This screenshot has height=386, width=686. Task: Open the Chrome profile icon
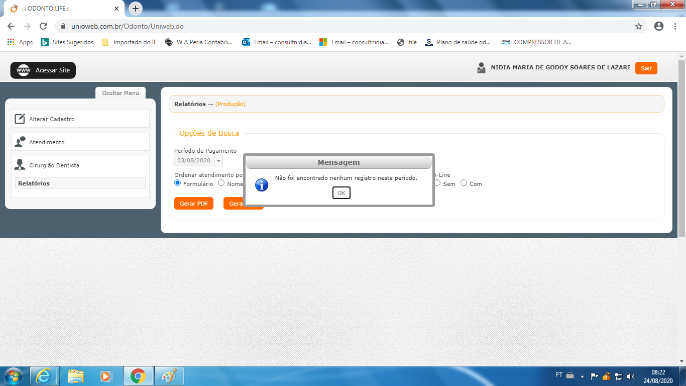[659, 26]
